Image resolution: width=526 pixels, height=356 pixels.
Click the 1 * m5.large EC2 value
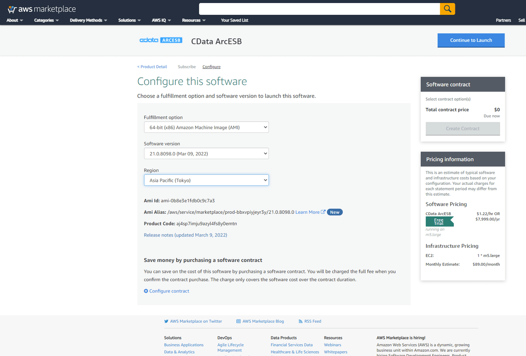pos(489,255)
